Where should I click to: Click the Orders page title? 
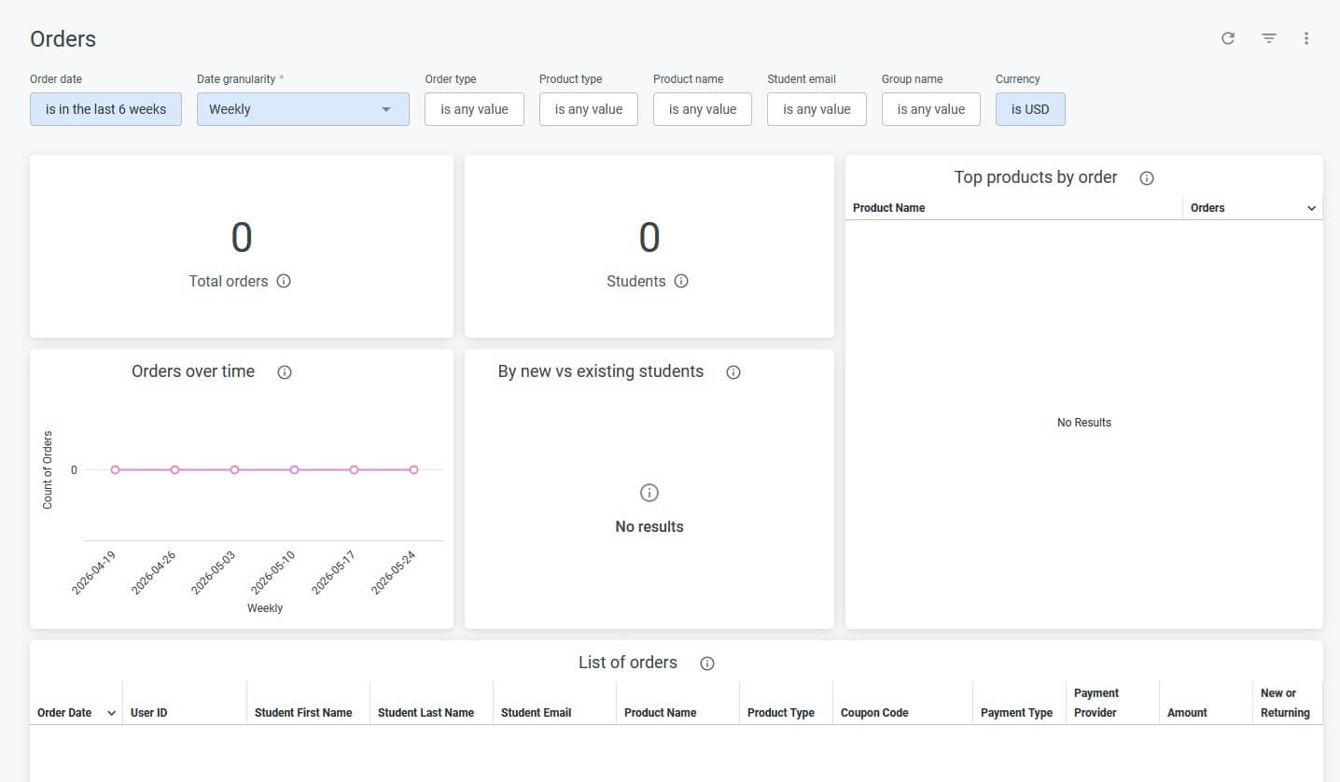click(63, 39)
